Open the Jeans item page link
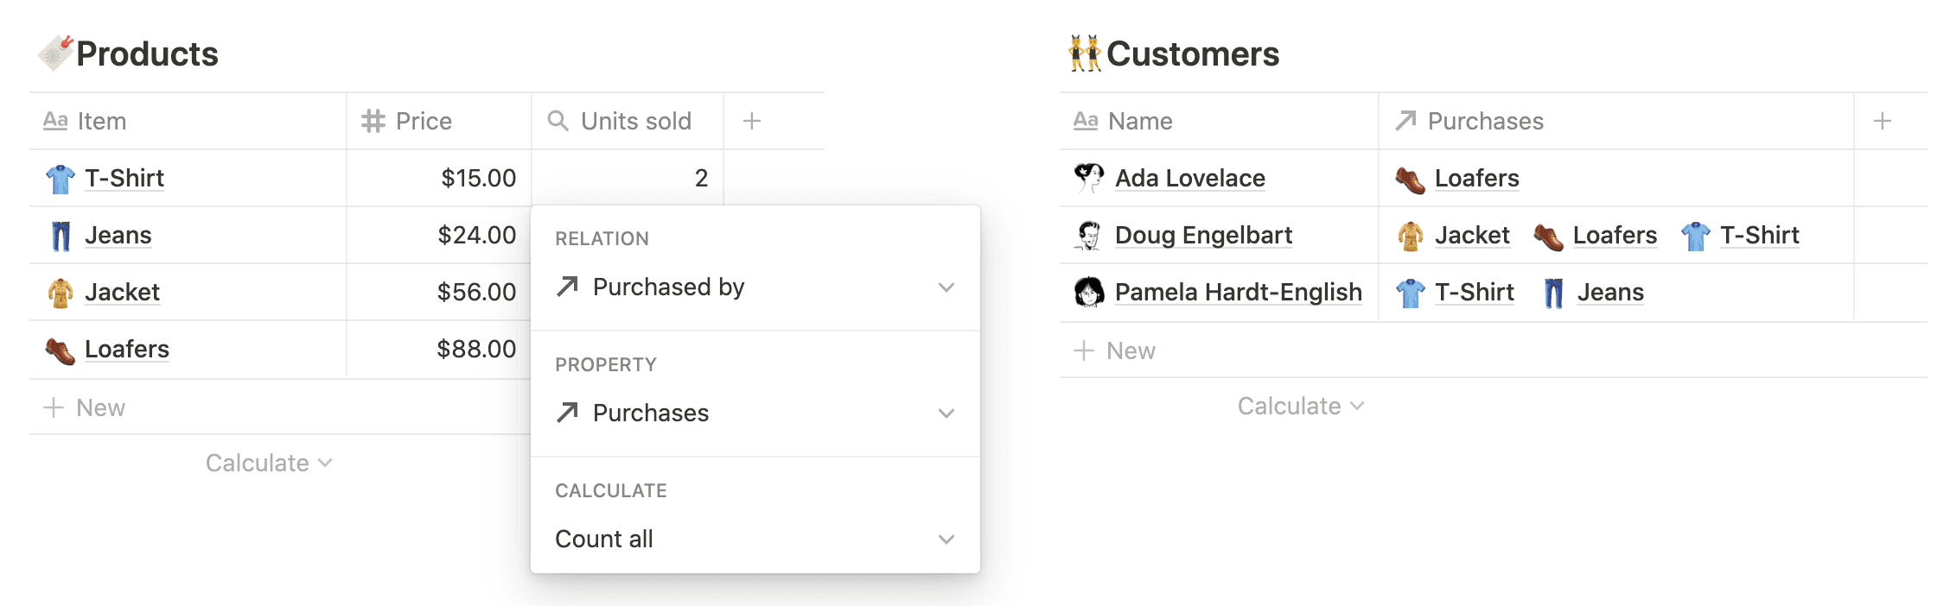The image size is (1950, 606). (x=118, y=235)
